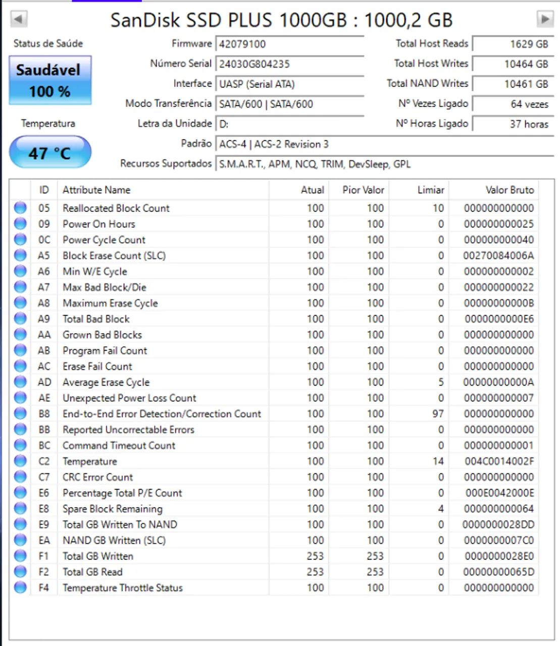The image size is (560, 646).
Task: Click status icon for Average Erase Cycle
Action: (20, 382)
